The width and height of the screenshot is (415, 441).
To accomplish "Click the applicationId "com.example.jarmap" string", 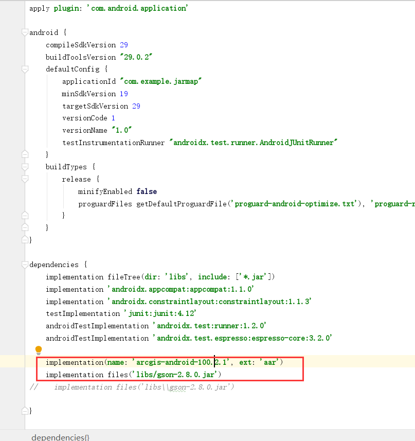I will point(161,82).
